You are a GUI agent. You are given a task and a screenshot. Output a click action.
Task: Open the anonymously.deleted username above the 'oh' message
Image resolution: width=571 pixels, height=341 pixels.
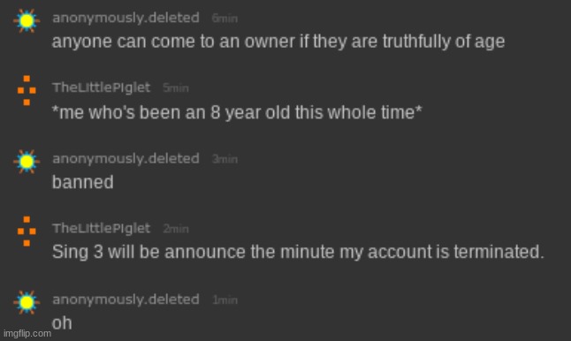coord(126,299)
